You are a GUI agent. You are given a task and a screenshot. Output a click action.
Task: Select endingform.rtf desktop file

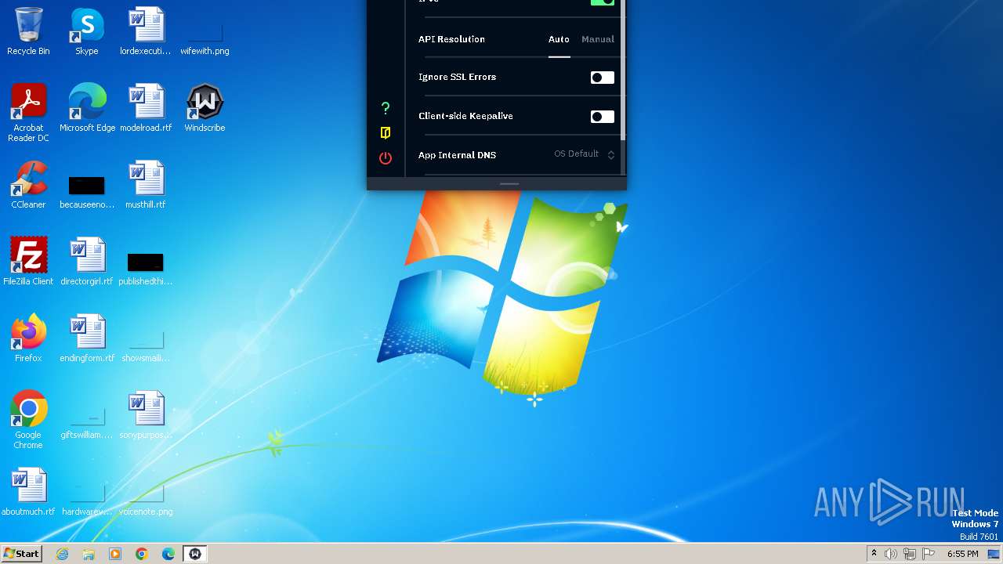point(87,339)
